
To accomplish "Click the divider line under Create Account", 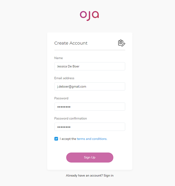I will click(x=89, y=50).
